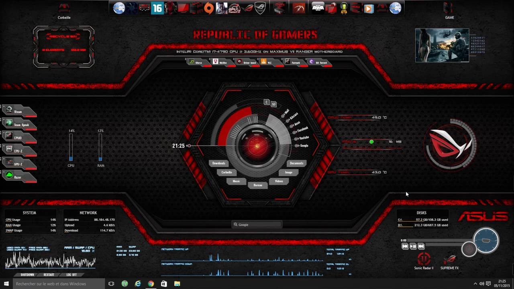Launch Furmark shortcut
The width and height of the screenshot is (514, 289).
tap(295, 62)
